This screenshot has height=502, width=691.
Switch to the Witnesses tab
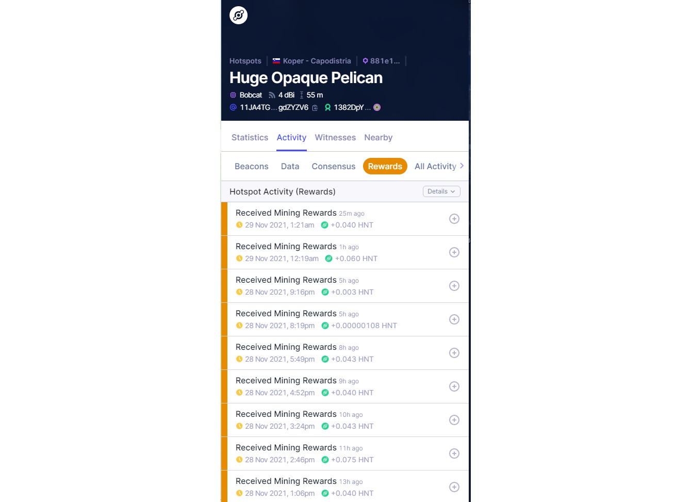point(335,137)
